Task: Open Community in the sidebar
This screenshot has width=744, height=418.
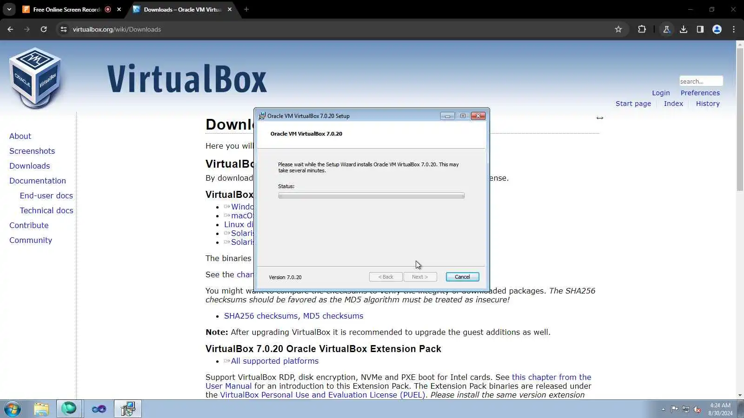Action: [31, 240]
